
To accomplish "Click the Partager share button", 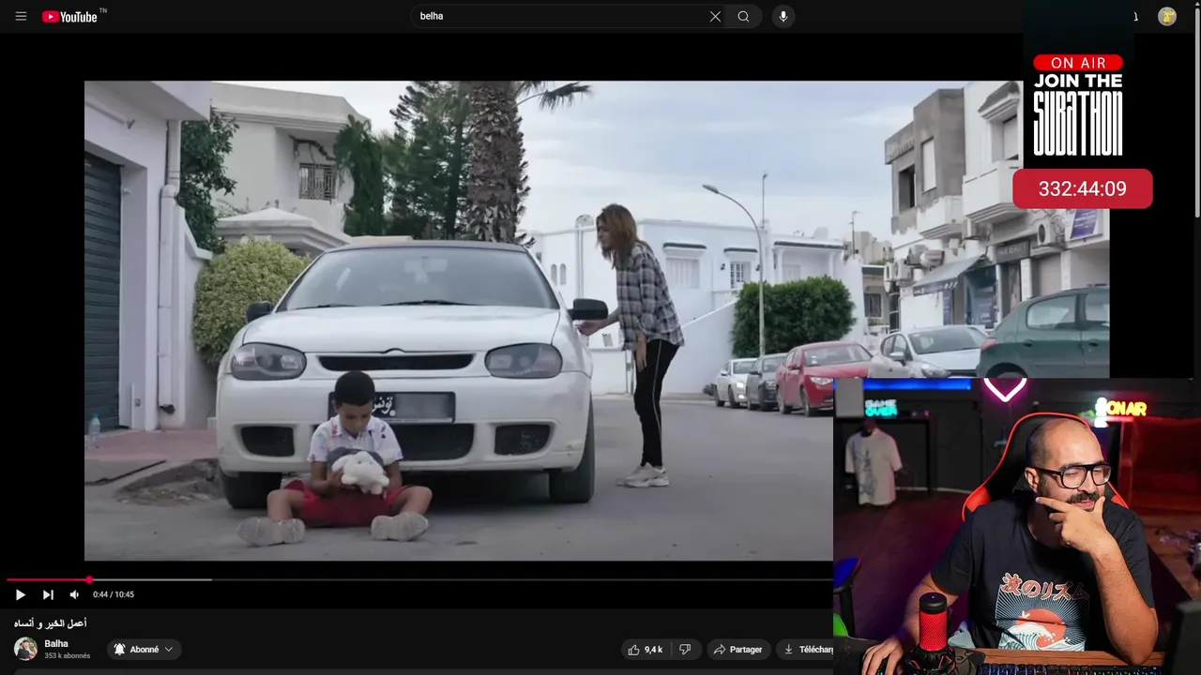I will (737, 649).
